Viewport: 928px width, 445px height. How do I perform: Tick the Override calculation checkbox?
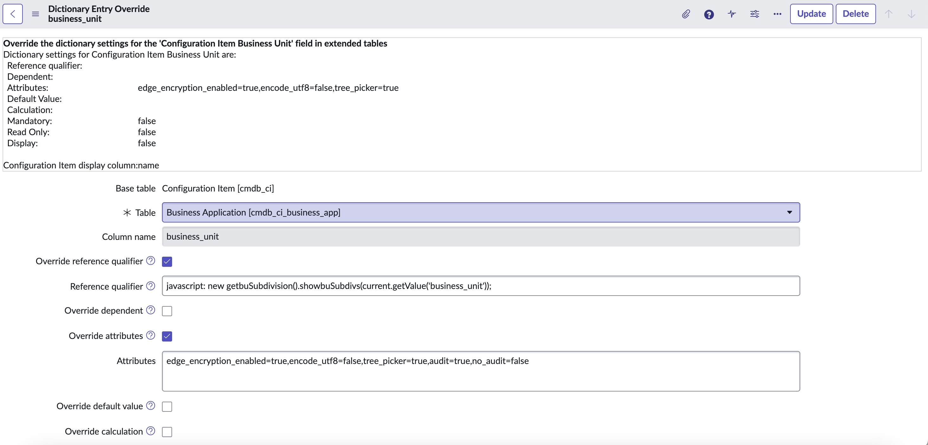point(167,432)
